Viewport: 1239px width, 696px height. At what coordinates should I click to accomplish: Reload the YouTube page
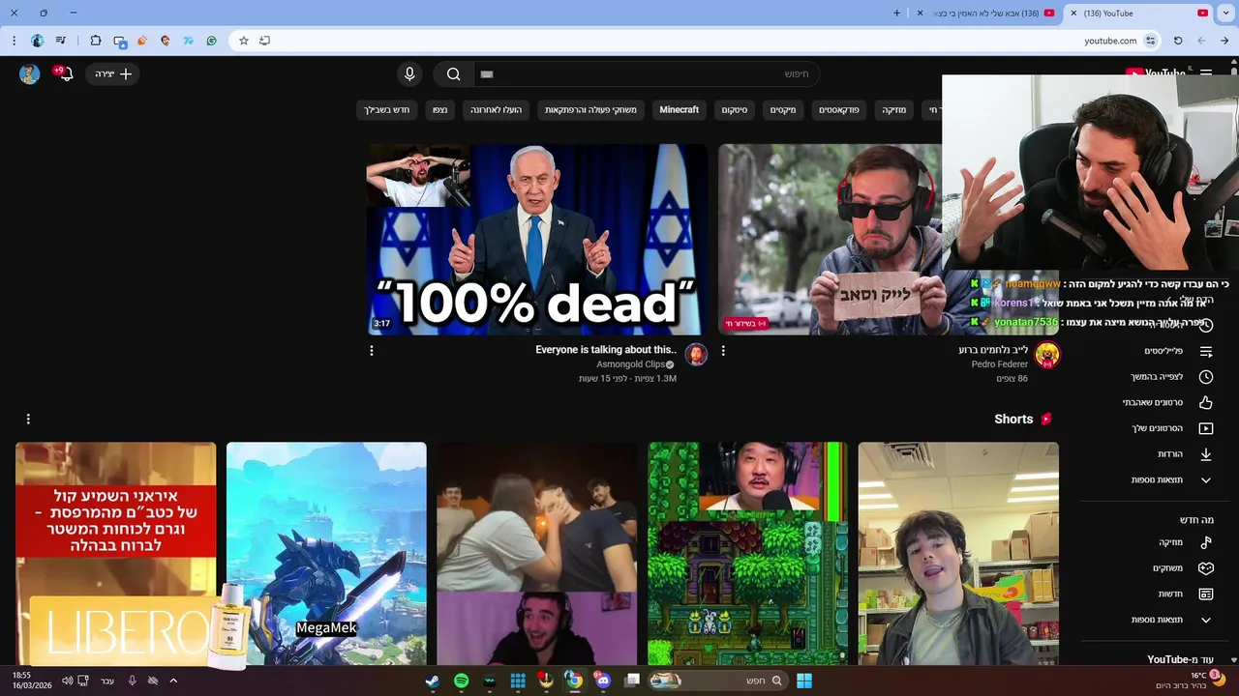(1178, 41)
